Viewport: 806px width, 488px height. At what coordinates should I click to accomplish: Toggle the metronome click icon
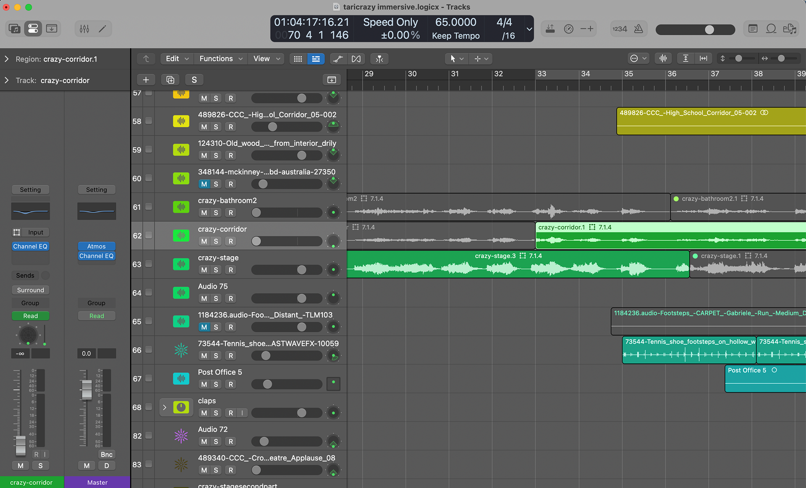pos(639,29)
